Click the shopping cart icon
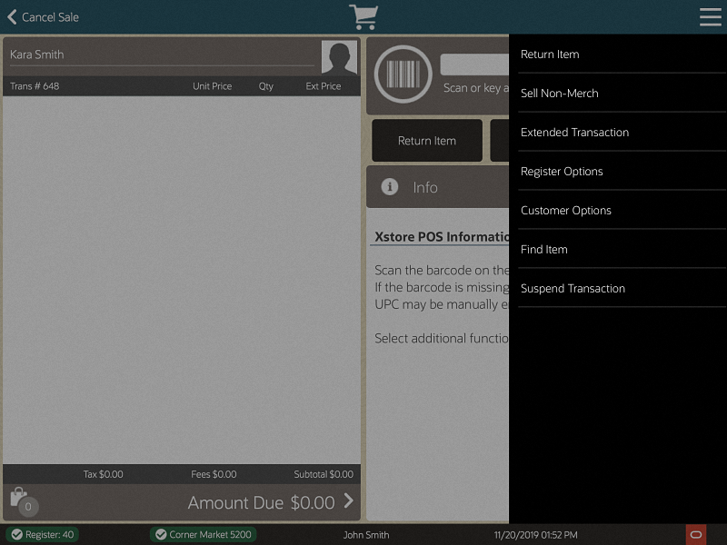 tap(363, 16)
